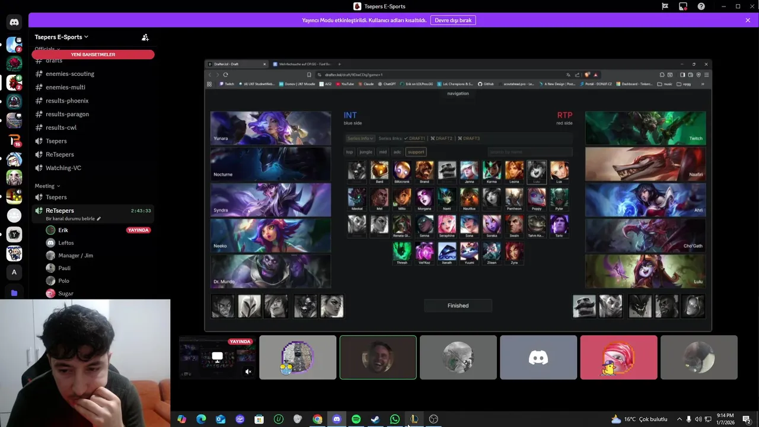Screen dimensions: 759x427
Task: Dismiss the streamer mode purple banner
Action: coord(748,20)
